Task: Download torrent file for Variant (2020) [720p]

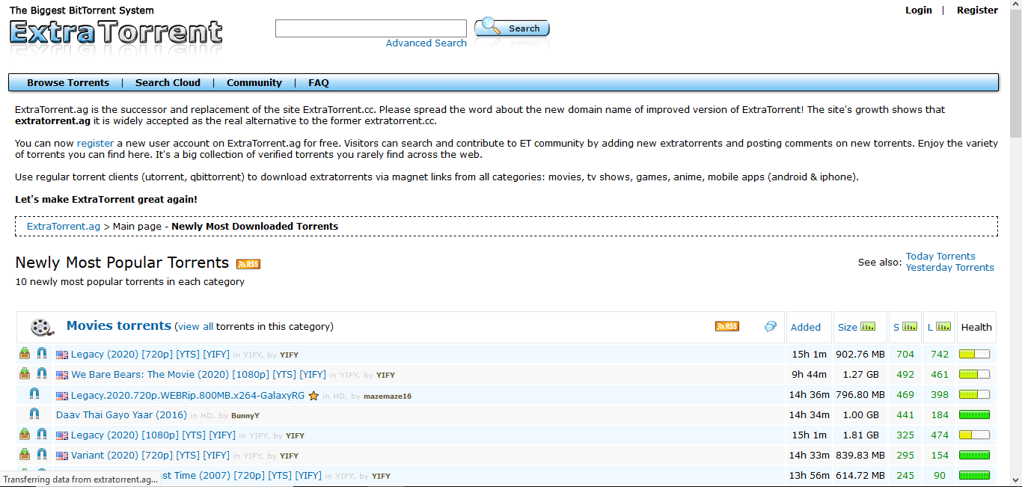Action: tap(25, 455)
